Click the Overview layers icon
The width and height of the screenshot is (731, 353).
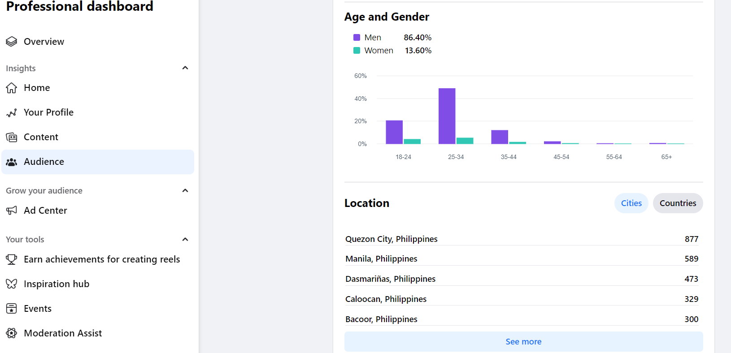tap(12, 42)
